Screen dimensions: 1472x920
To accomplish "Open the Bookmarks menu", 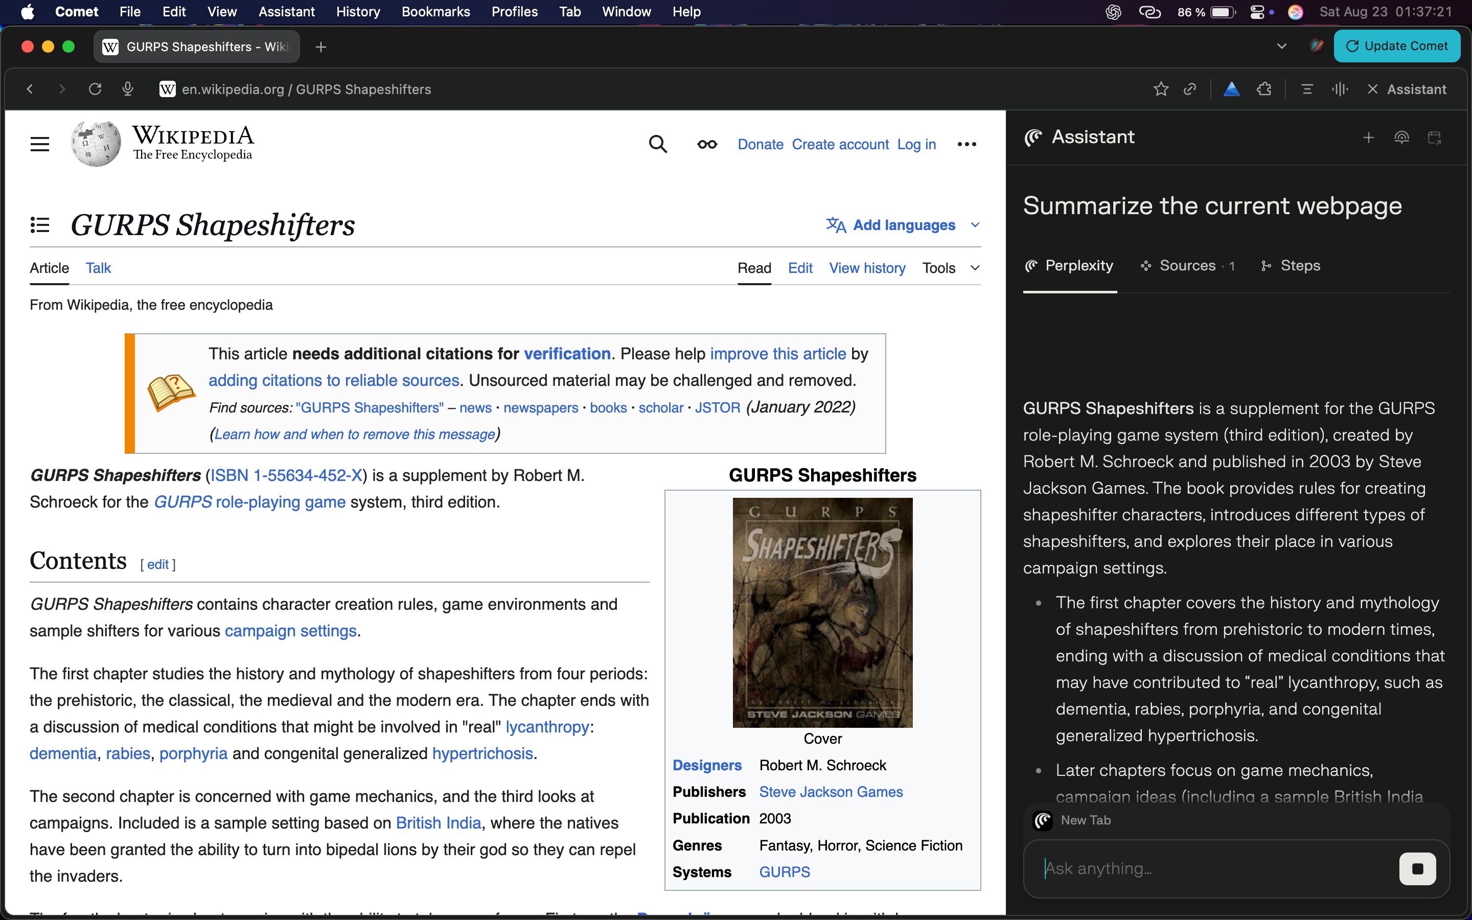I will point(435,12).
